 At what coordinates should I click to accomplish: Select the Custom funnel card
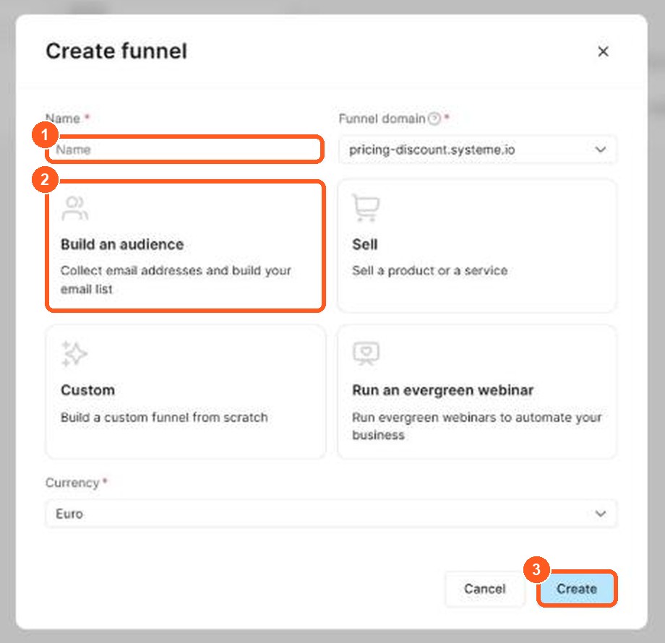coord(185,392)
